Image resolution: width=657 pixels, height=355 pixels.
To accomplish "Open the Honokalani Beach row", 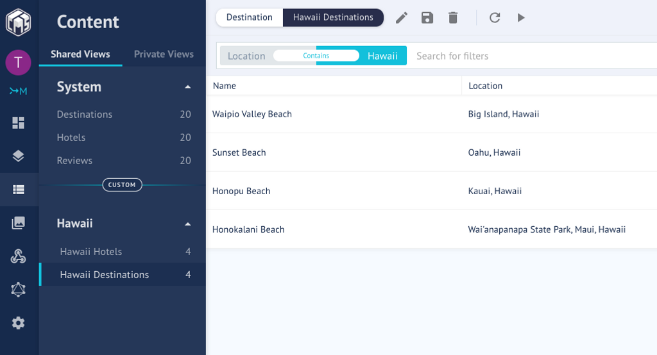I will coord(432,229).
